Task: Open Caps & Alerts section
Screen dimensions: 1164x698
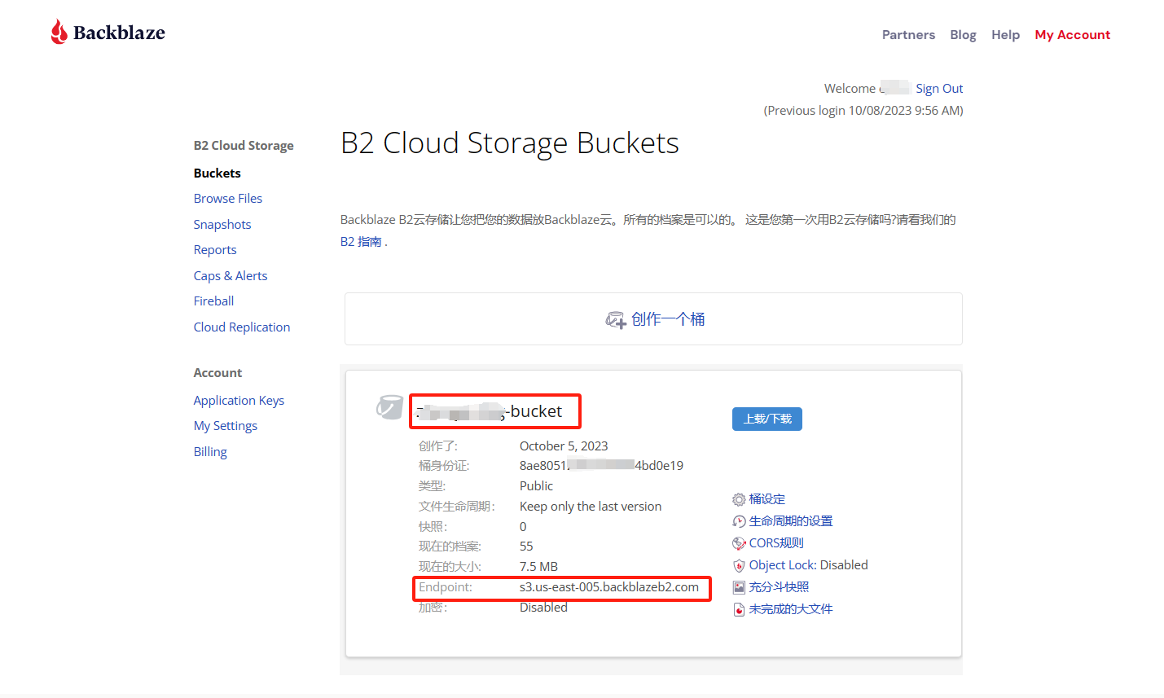Action: [x=231, y=276]
